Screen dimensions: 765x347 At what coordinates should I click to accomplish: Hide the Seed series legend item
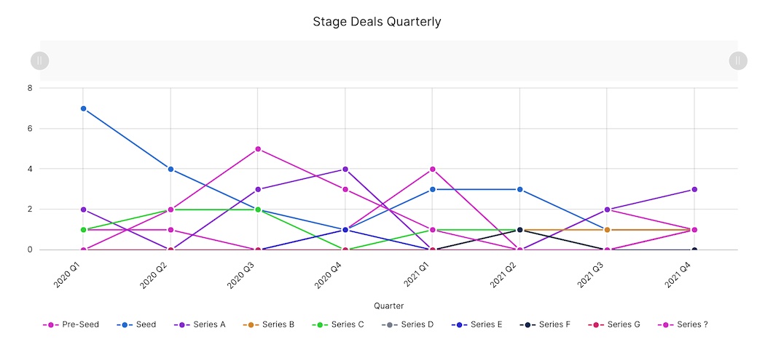[x=137, y=324]
